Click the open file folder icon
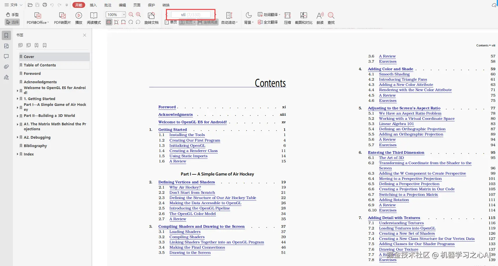This screenshot has height=266, width=498. coord(30,5)
